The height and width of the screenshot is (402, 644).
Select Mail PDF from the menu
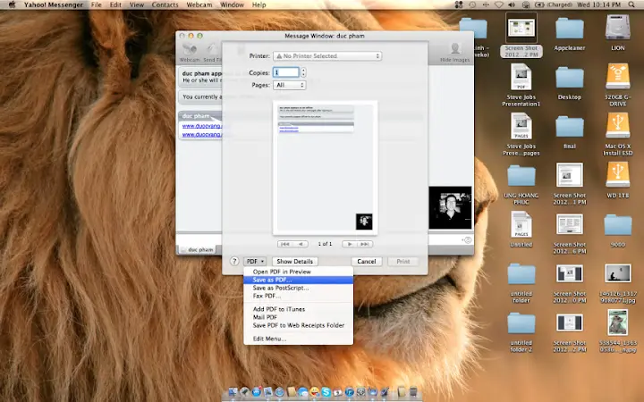(x=265, y=317)
